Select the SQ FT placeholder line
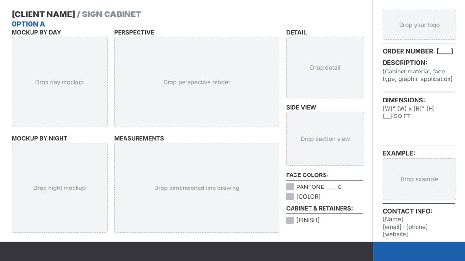 click(397, 116)
